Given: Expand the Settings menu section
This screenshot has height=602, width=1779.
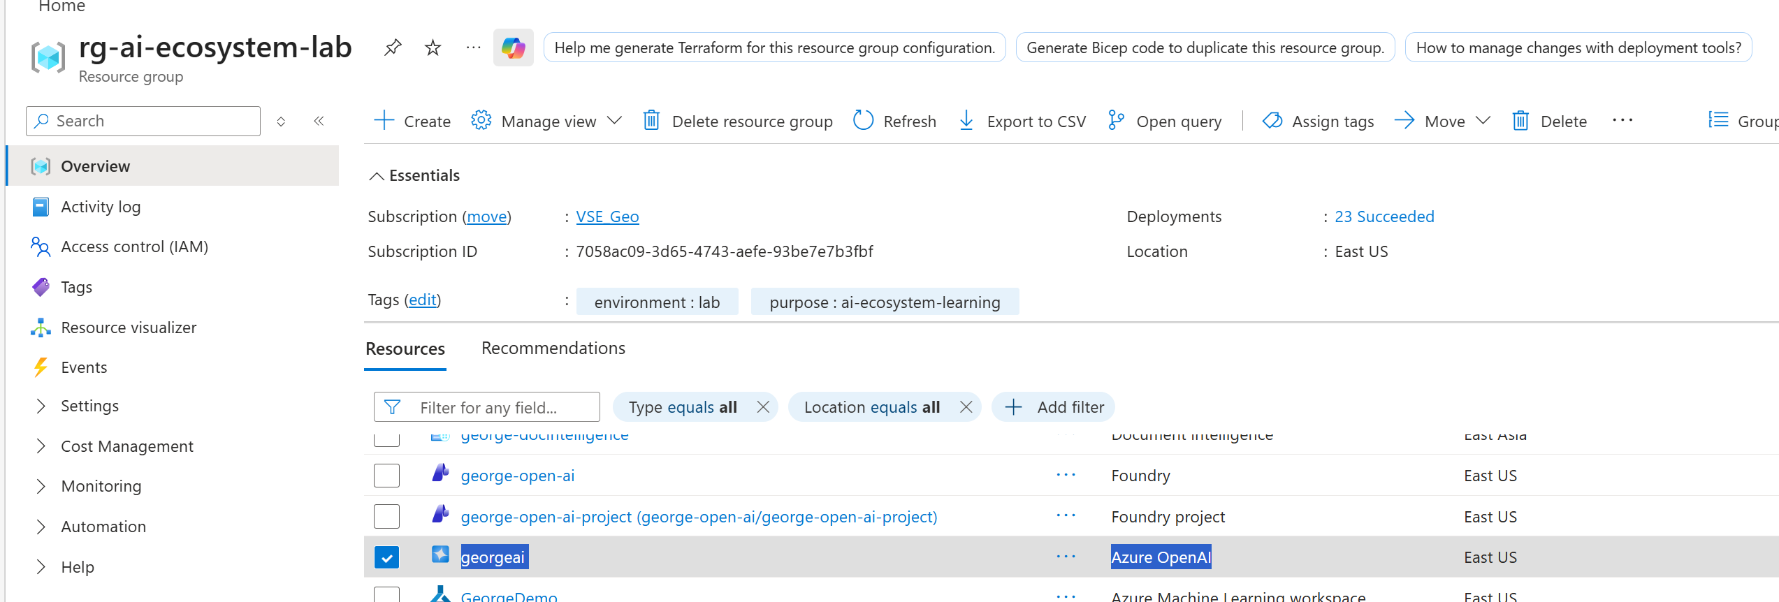Looking at the screenshot, I should point(41,406).
